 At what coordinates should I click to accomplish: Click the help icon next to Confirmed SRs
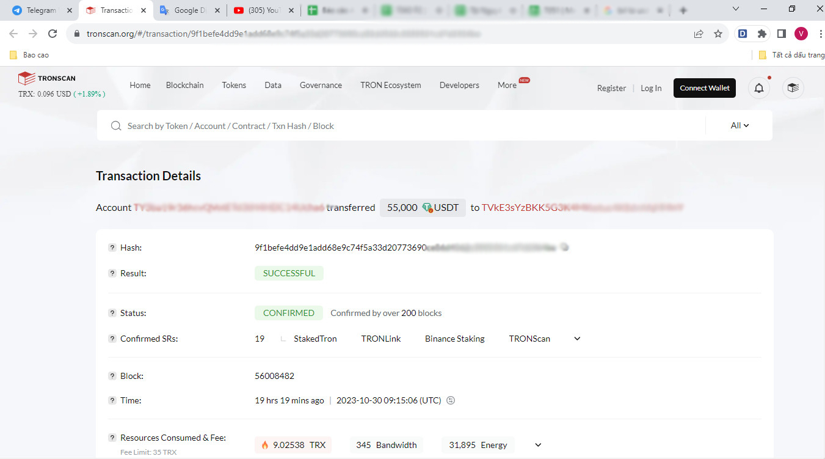pyautogui.click(x=112, y=339)
